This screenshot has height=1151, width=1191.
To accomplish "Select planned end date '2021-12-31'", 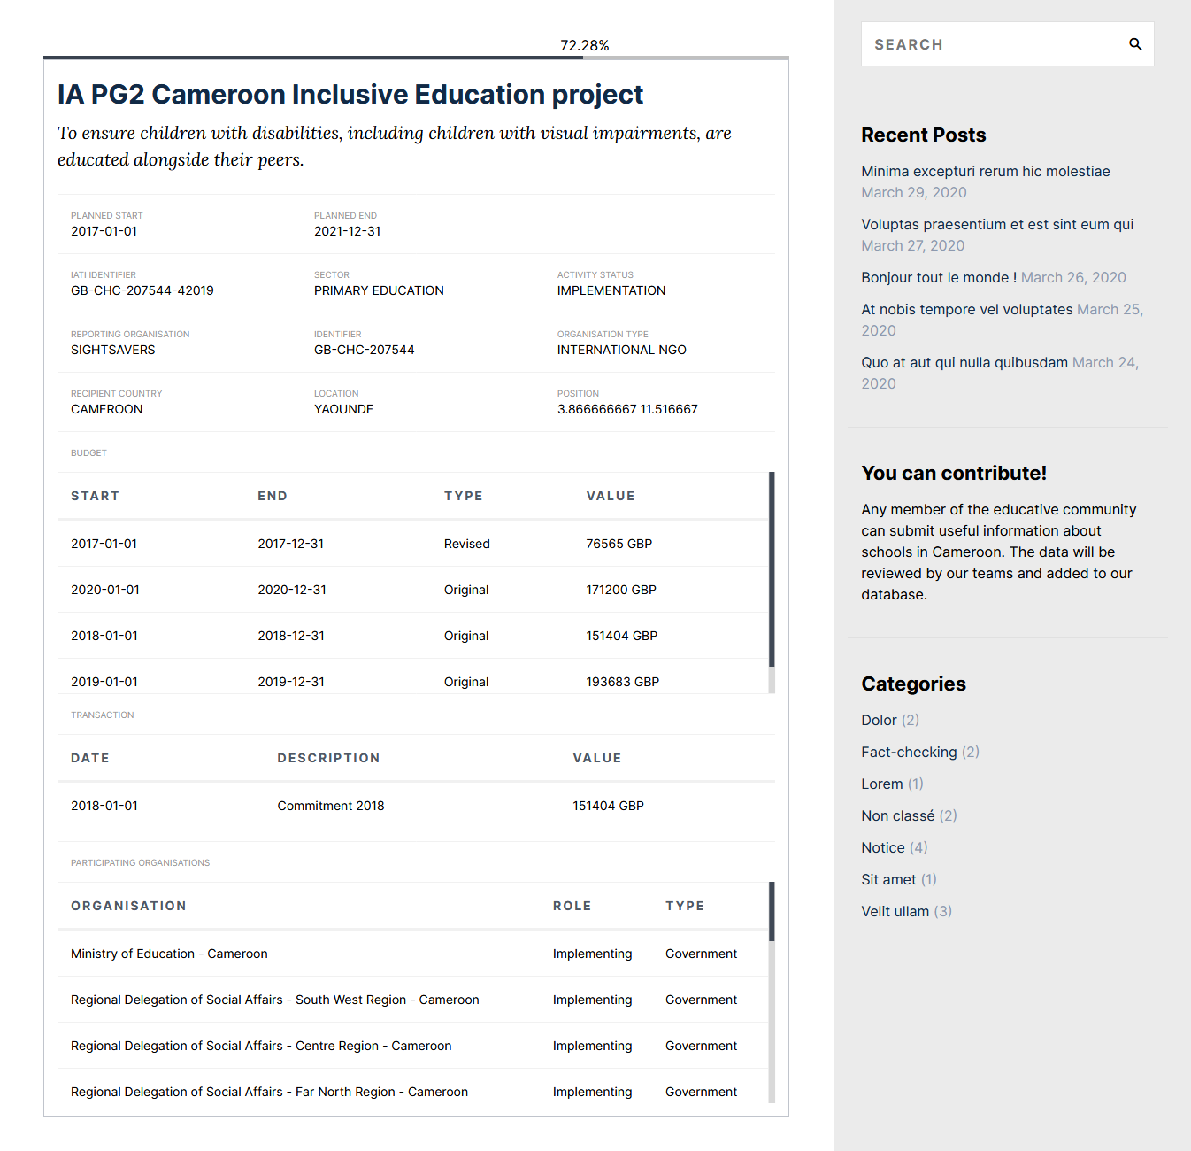I will click(348, 231).
